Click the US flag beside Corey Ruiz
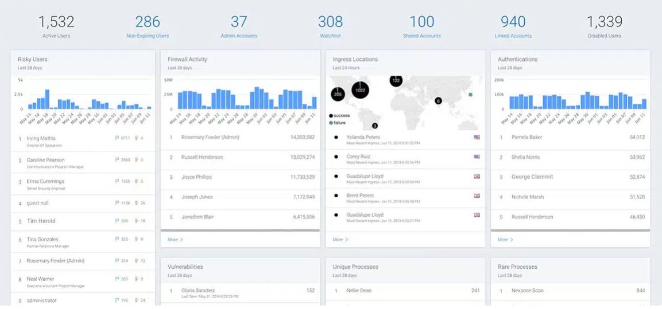This screenshot has height=309, width=662. pyautogui.click(x=477, y=157)
